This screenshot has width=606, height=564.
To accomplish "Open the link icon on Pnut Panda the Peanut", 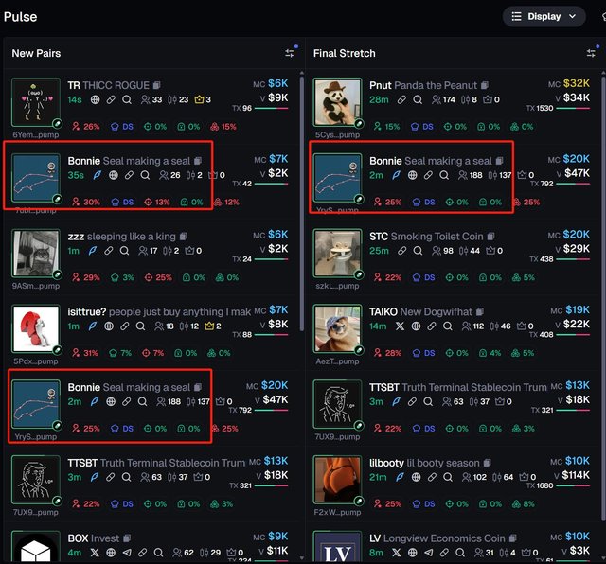I will [x=401, y=99].
